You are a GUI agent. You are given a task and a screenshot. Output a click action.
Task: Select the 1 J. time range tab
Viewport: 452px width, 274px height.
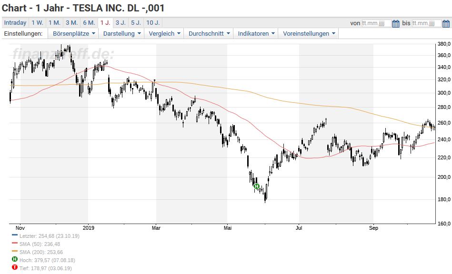pos(105,23)
